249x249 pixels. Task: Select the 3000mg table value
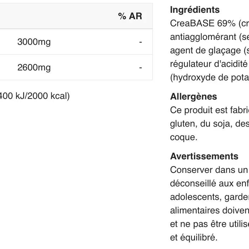[x=34, y=42]
